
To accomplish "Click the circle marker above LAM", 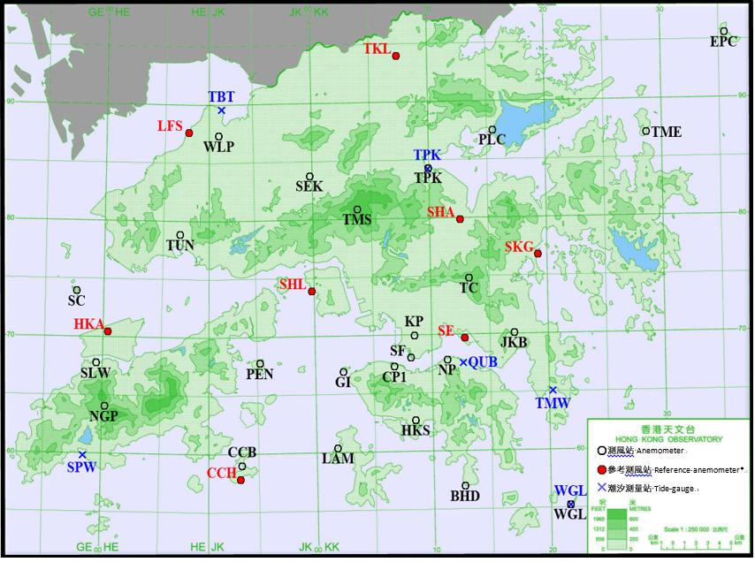I will (338, 448).
